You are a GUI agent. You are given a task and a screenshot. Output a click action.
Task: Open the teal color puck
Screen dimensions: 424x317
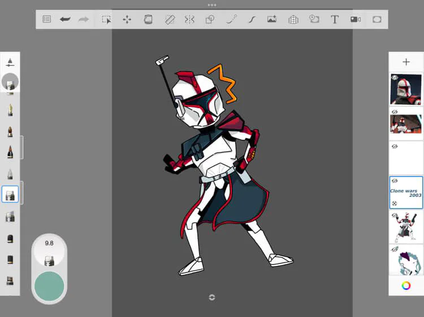(49, 287)
